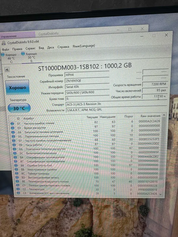This screenshot has width=178, height=237.
Task: Select the Неисправимые ошибки row text
Action: (x=42, y=169)
